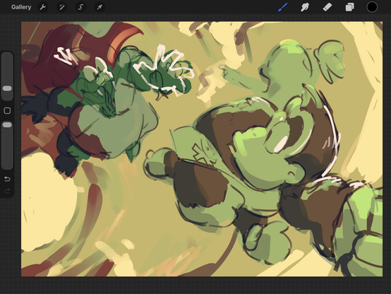Tap the turtle artwork canvas

coord(202,149)
